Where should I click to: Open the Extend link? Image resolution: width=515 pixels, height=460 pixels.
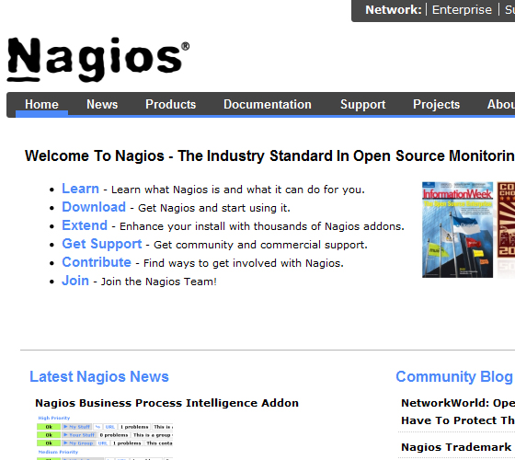point(85,225)
